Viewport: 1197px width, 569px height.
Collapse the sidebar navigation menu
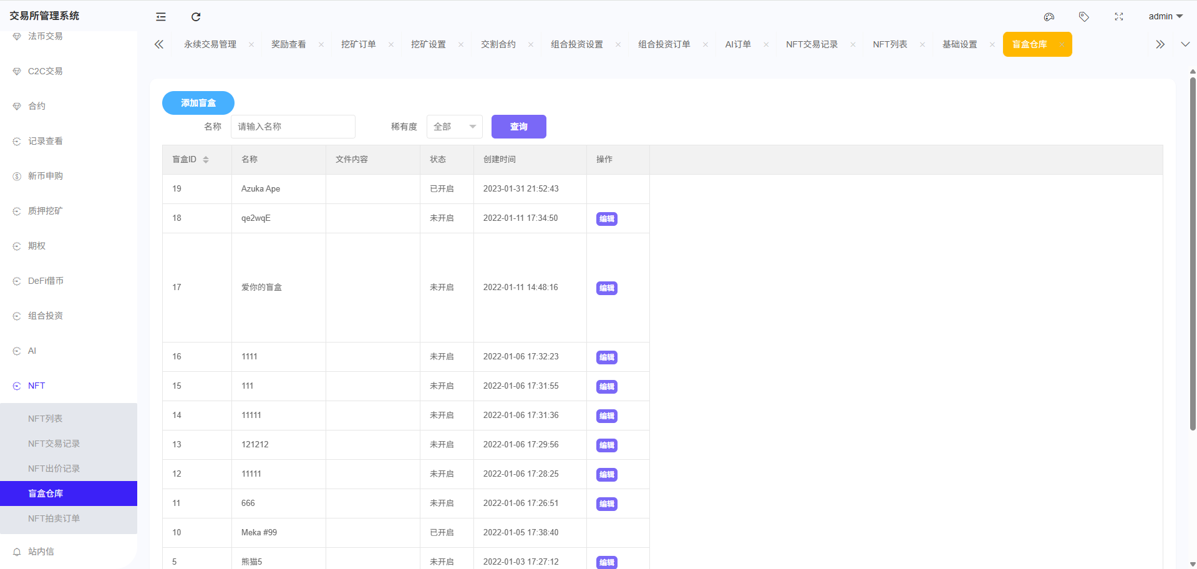[160, 17]
